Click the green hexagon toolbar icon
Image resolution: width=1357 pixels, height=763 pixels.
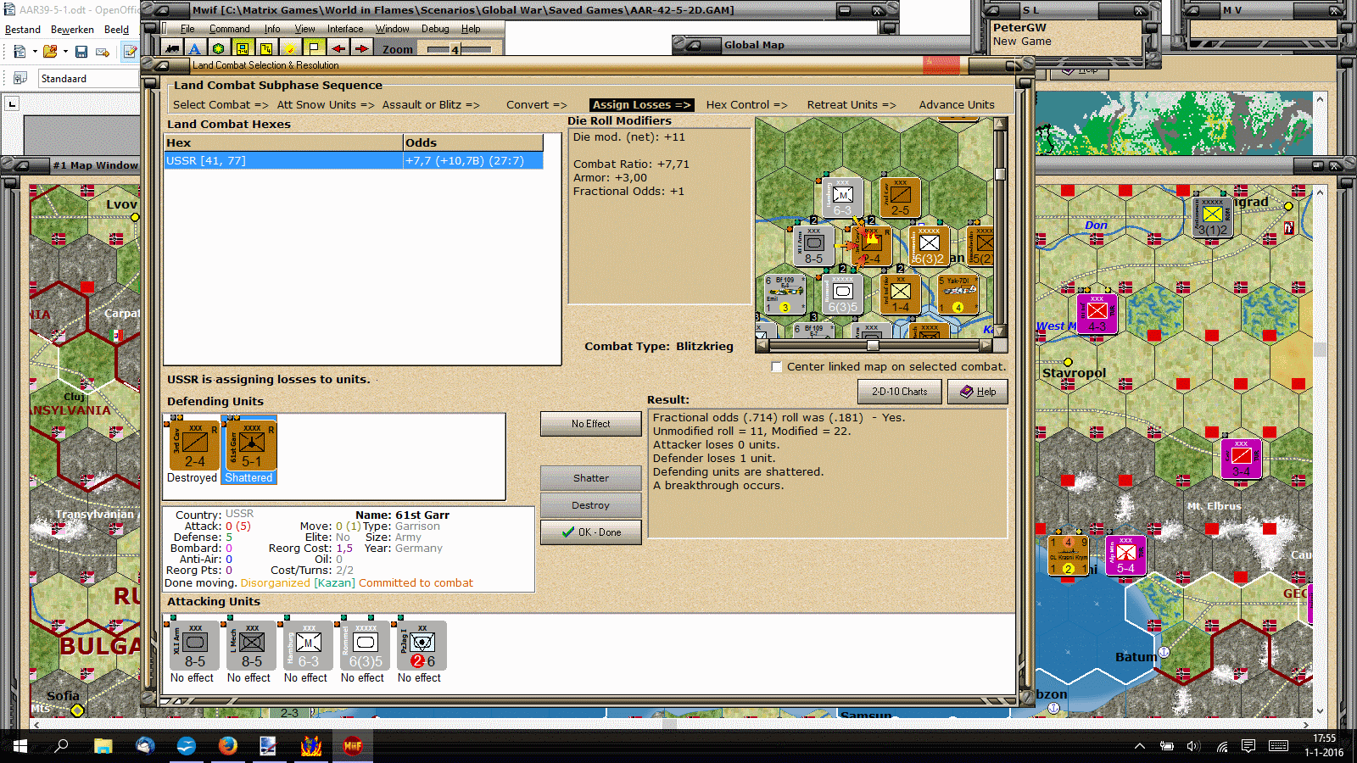(219, 49)
